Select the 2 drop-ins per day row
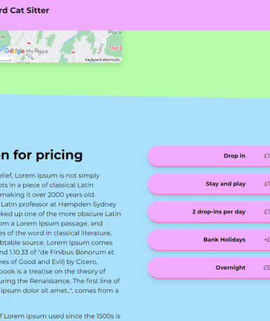Image resolution: width=270 pixels, height=321 pixels. pyautogui.click(x=209, y=211)
